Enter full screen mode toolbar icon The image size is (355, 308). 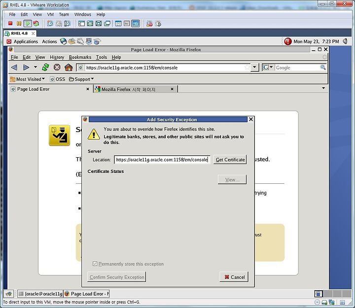pyautogui.click(x=99, y=23)
